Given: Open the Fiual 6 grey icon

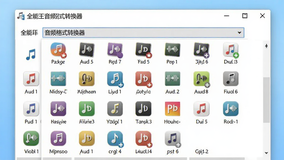Looking at the screenshot, I should 231,79.
